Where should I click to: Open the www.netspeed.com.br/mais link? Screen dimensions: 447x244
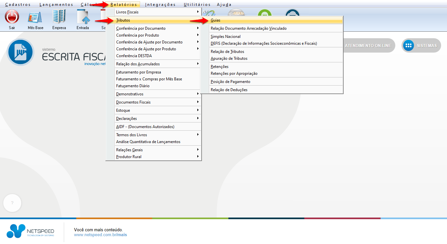pyautogui.click(x=100, y=235)
